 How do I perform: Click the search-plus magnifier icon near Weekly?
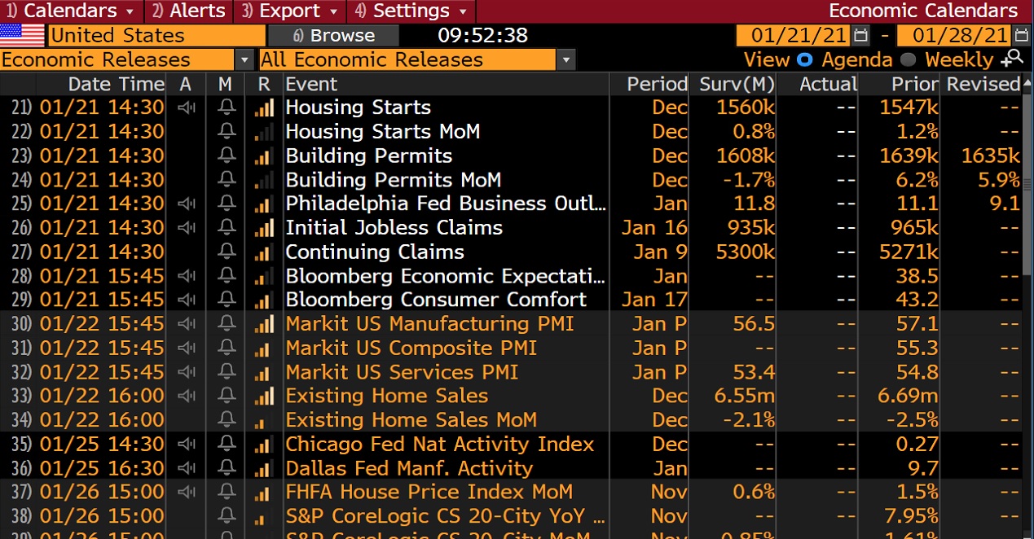(1012, 58)
